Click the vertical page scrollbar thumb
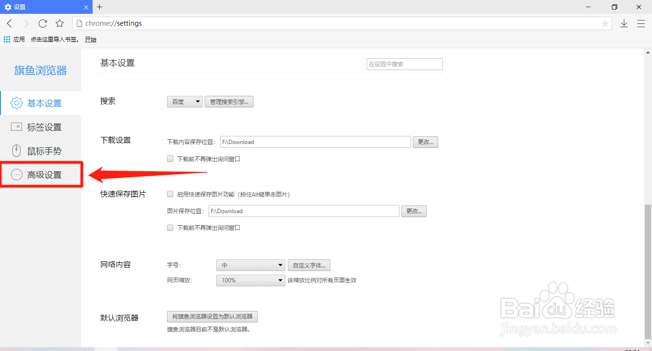Viewport: 652px width, 351px height. click(648, 271)
